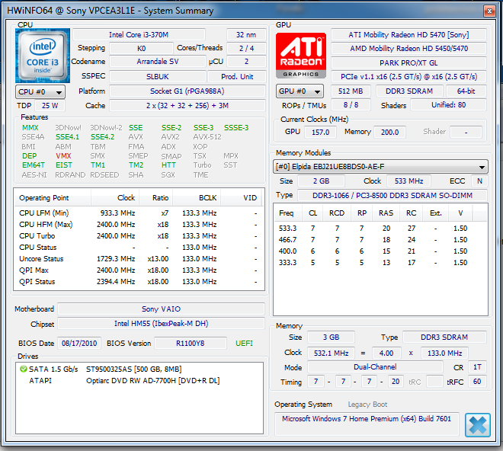The width and height of the screenshot is (503, 451).
Task: Click the 466.7 frequency timing row
Action: 380,240
